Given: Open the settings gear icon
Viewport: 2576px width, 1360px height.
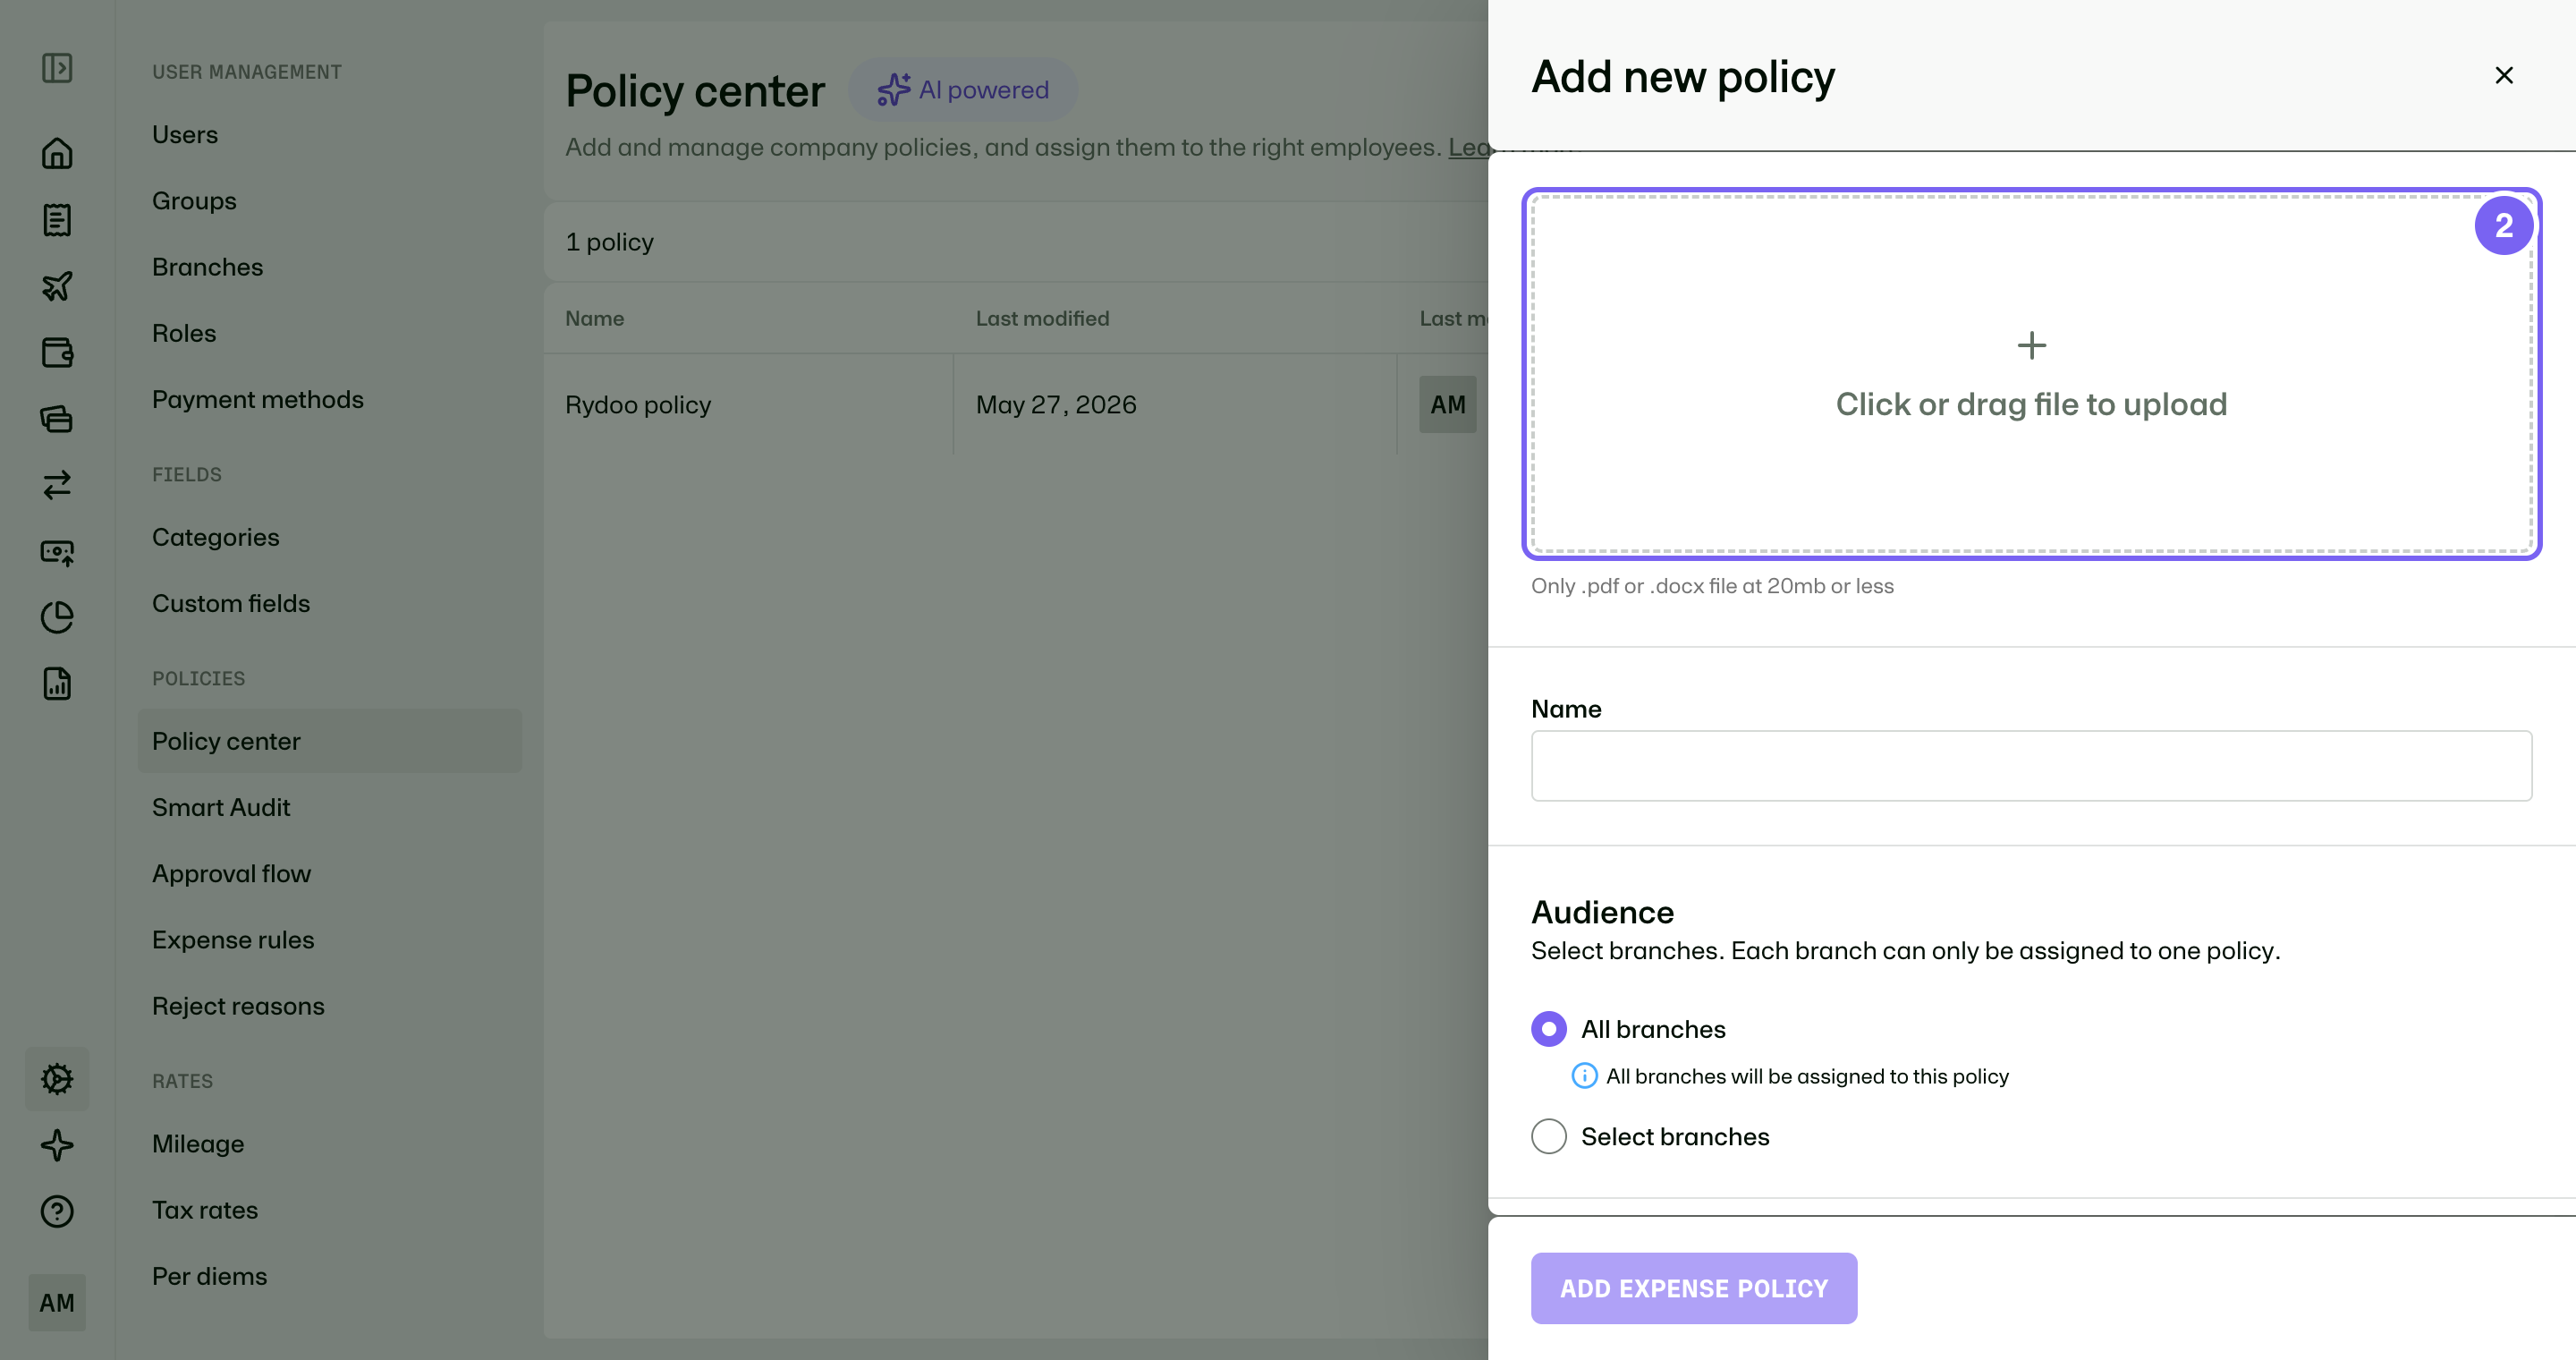Looking at the screenshot, I should 57,1078.
